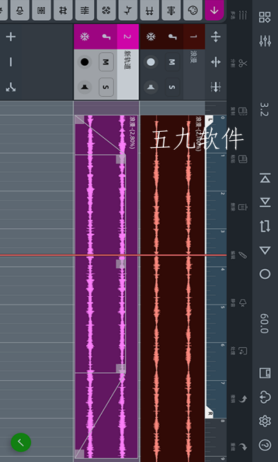Screen dimensions: 278x462
Task: Click the redo curved arrow
Action: point(243,447)
